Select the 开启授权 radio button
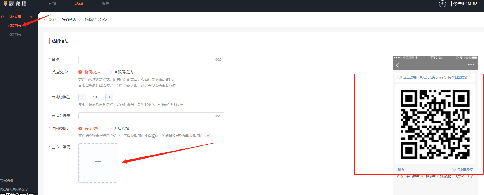The image size is (484, 195). coord(110,128)
